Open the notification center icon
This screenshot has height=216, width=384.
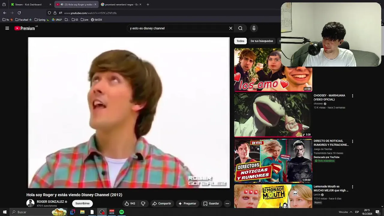pos(377,212)
